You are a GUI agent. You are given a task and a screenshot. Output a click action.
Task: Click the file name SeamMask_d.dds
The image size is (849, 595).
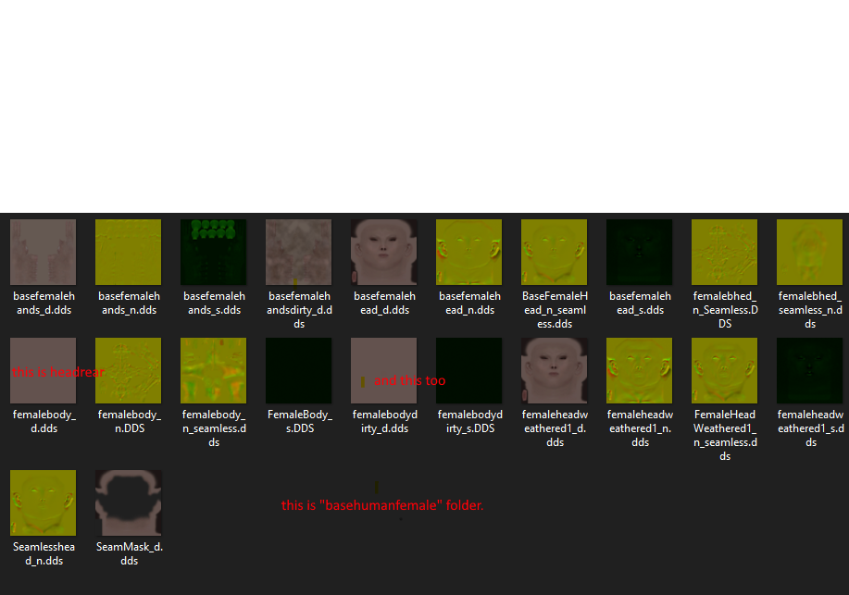(x=129, y=554)
